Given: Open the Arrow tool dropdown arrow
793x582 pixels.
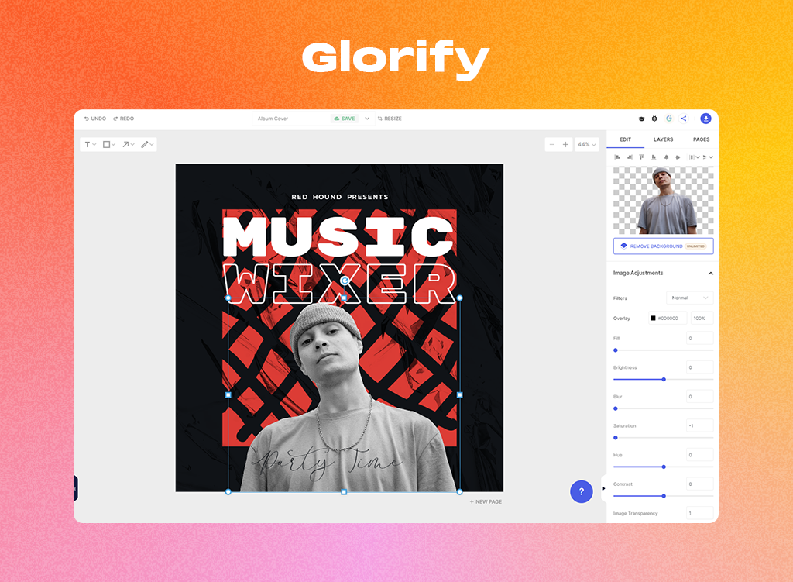Looking at the screenshot, I should [x=132, y=145].
